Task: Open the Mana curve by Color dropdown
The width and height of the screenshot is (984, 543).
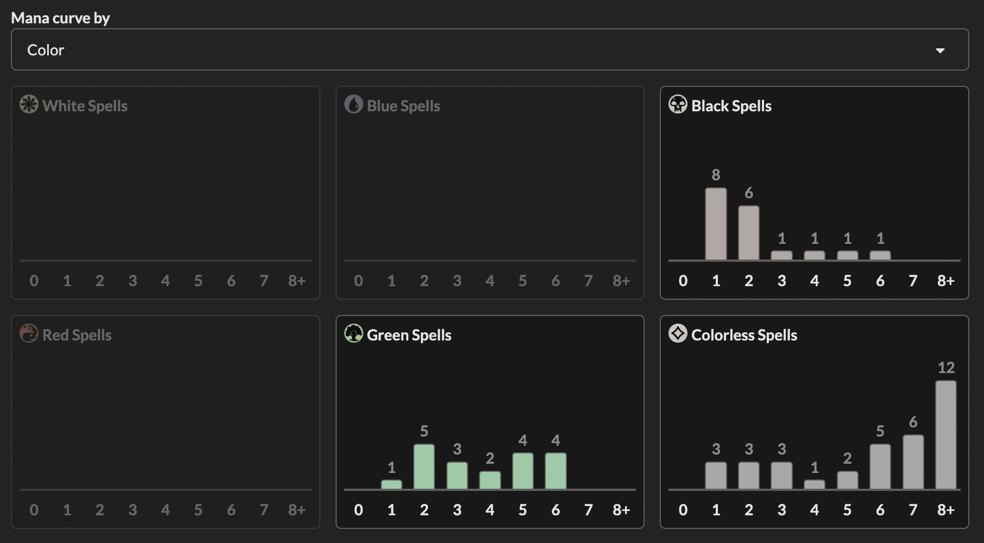Action: tap(489, 50)
